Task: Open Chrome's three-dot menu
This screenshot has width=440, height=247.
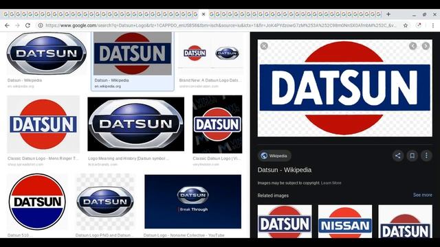Action: pyautogui.click(x=433, y=25)
